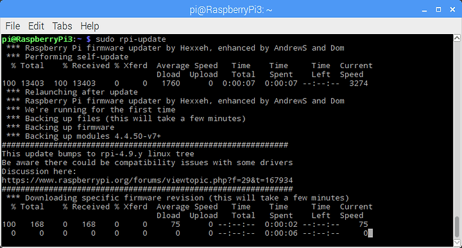Image resolution: width=462 pixels, height=248 pixels.
Task: Click 'Discussion here:' text
Action: click(39, 172)
